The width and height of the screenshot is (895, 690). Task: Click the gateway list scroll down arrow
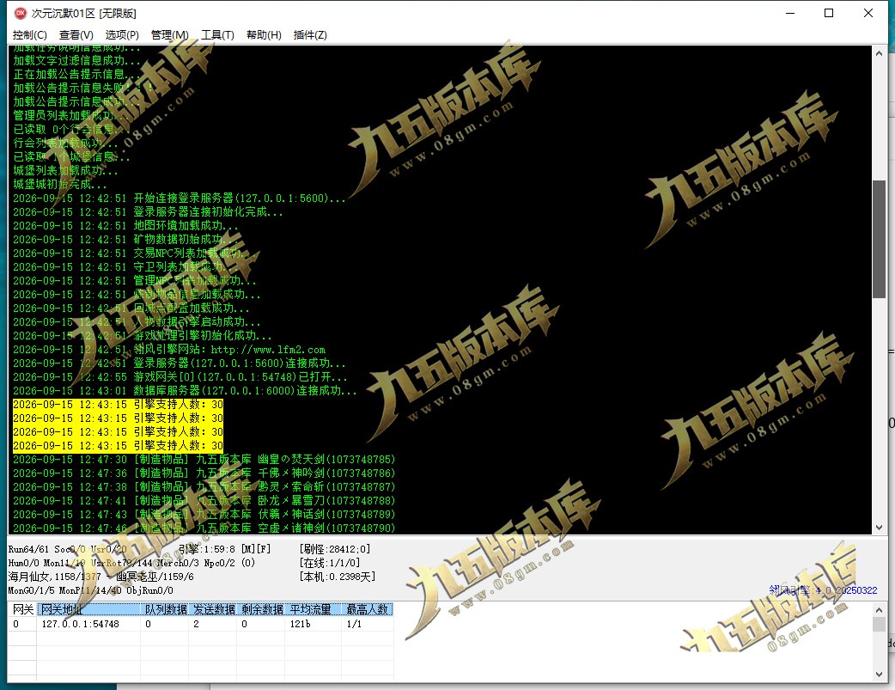pyautogui.click(x=879, y=675)
